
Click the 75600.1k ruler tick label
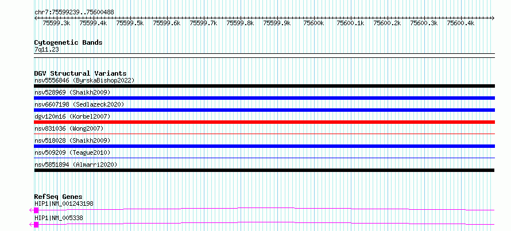click(x=350, y=23)
